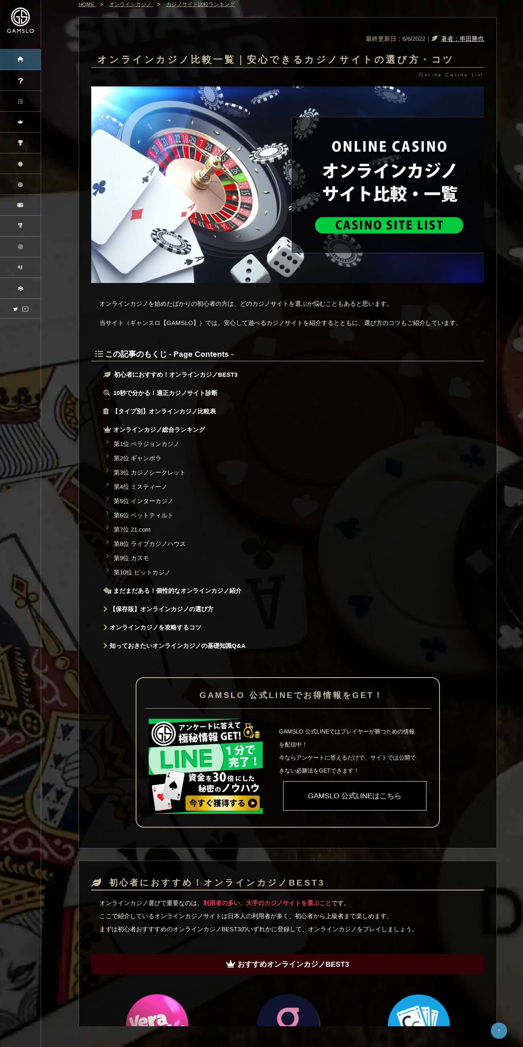Screen dimensions: 523x1047
Task: Click the blue cards casino logo
Action: pos(419,1010)
